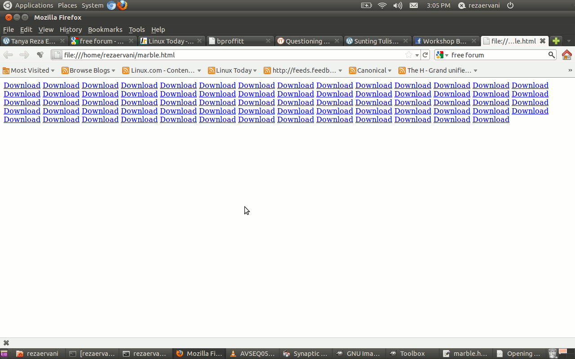The width and height of the screenshot is (575, 359).
Task: Show more bookmarks with chevron
Action: click(x=570, y=70)
